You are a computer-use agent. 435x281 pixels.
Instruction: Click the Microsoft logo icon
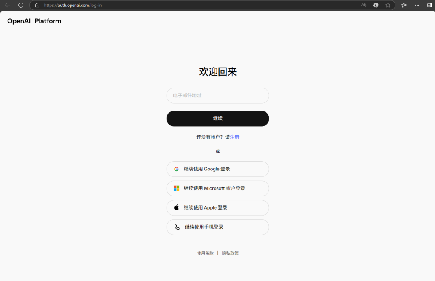pyautogui.click(x=176, y=188)
